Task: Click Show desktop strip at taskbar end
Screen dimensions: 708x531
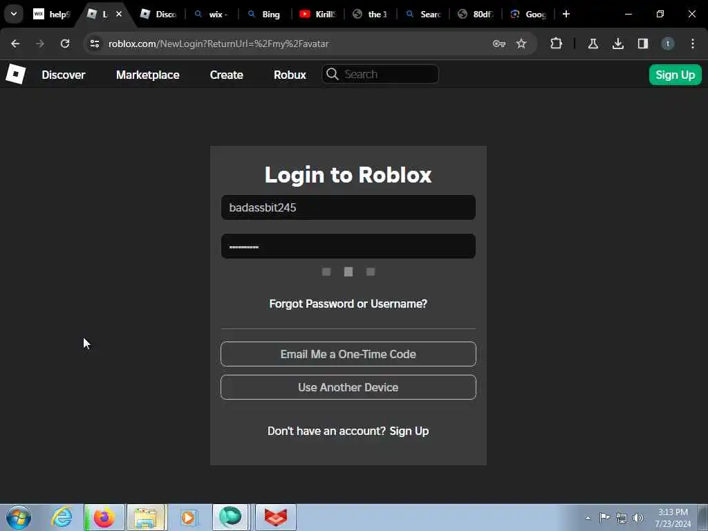Action: pyautogui.click(x=703, y=517)
